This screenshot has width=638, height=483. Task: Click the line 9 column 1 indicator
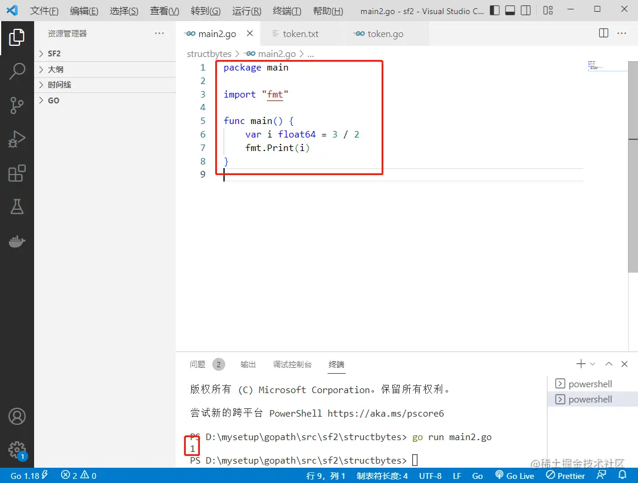pos(326,476)
